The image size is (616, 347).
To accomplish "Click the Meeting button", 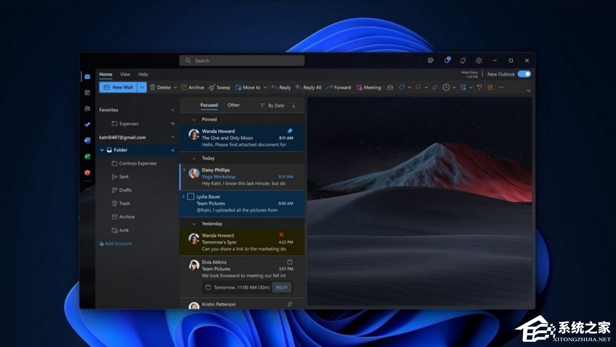I will coord(369,87).
